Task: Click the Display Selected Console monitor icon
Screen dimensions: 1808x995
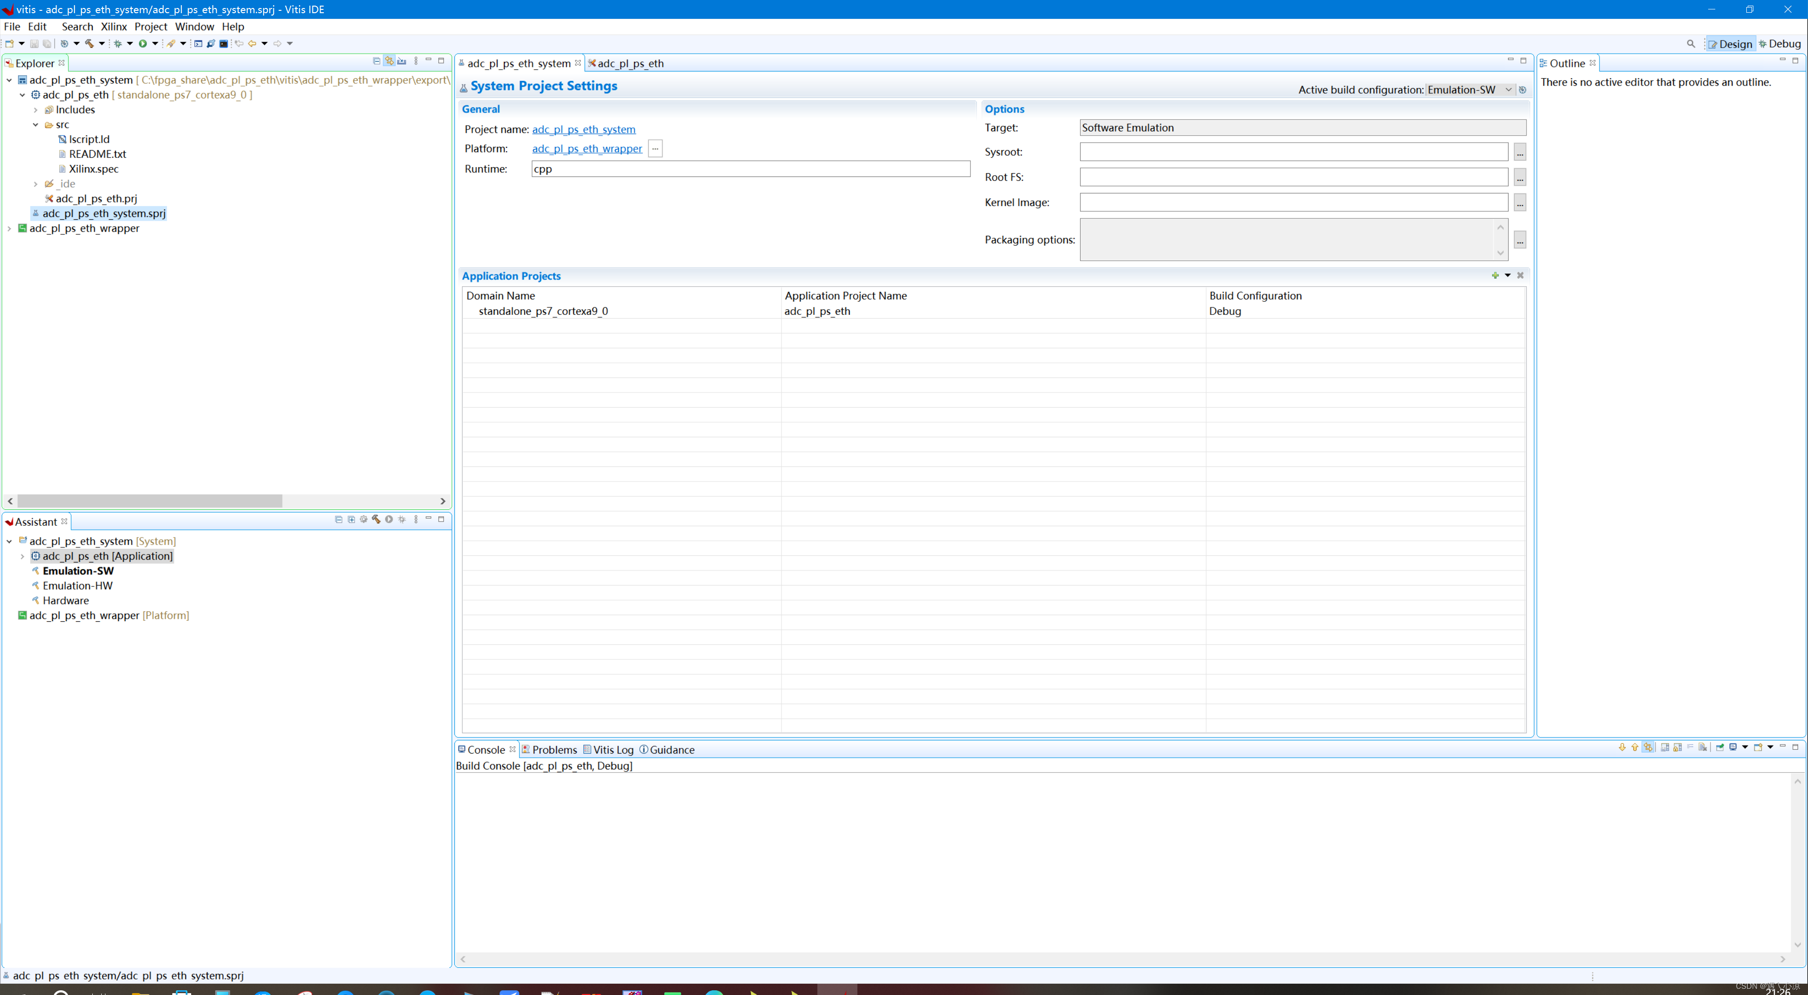Action: 1733,747
